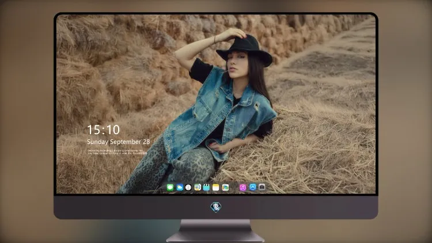Viewport: 432px width, 243px height.
Task: Open the green Messages app in dock
Action: point(170,188)
